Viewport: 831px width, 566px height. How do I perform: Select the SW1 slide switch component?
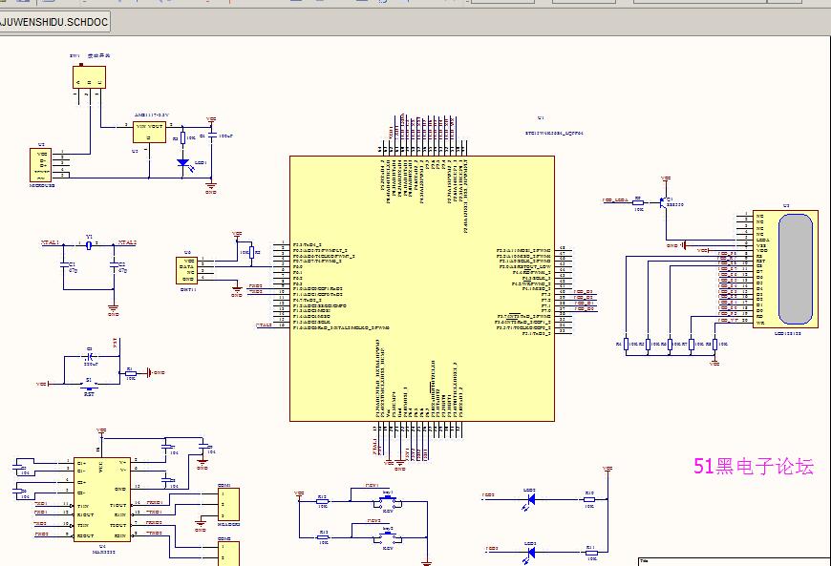[x=89, y=77]
